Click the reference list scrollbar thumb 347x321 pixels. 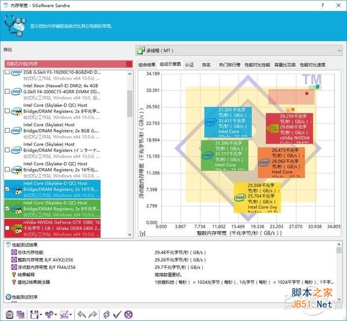(x=130, y=104)
